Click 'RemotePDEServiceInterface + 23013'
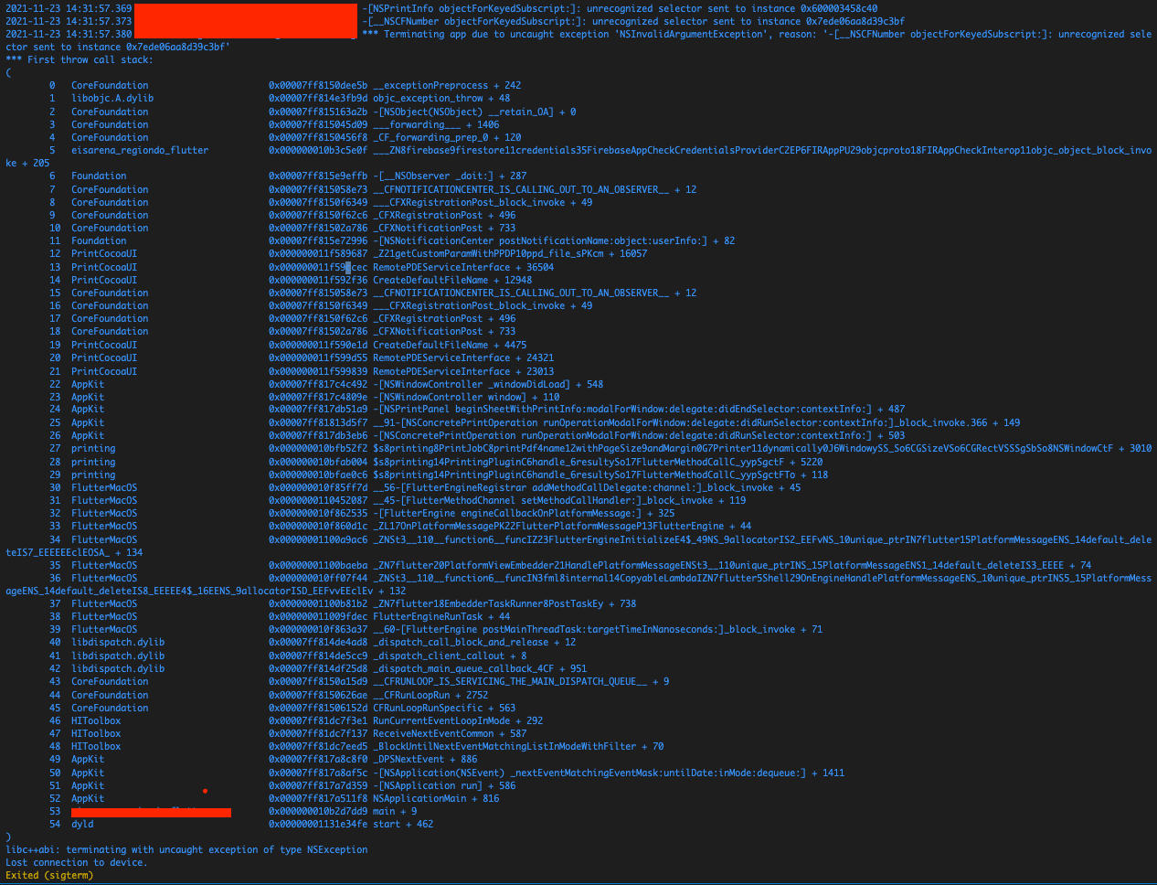The width and height of the screenshot is (1157, 885). (x=463, y=371)
